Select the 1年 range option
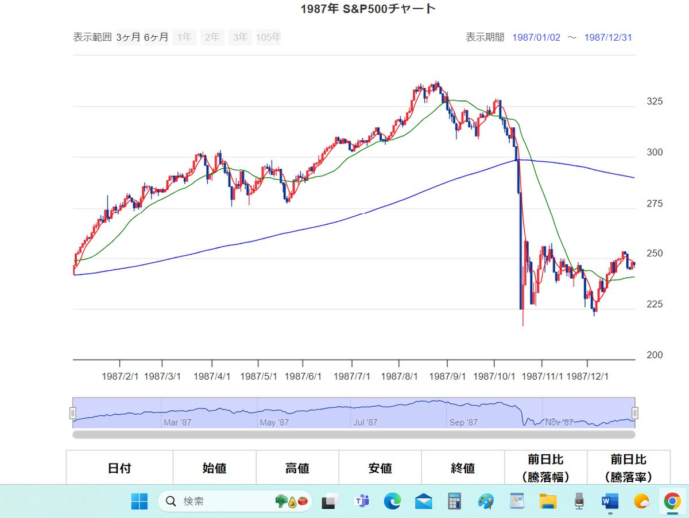 [184, 37]
